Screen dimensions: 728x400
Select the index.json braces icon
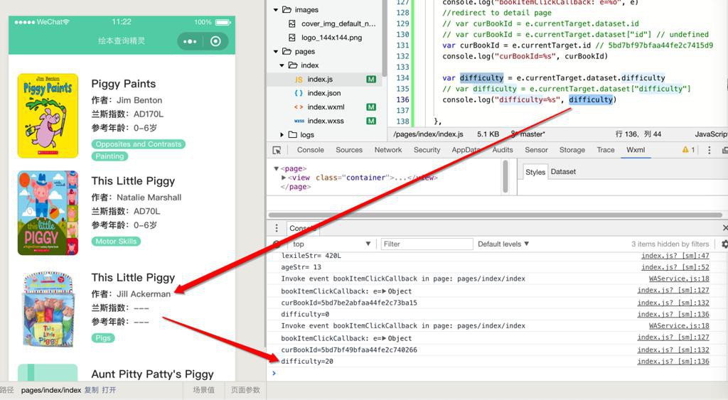point(299,93)
